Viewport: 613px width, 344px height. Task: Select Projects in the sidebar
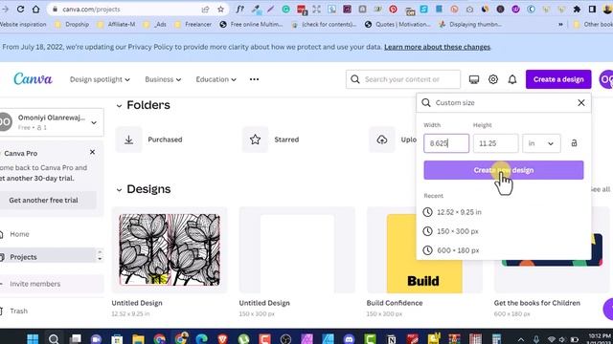(23, 257)
